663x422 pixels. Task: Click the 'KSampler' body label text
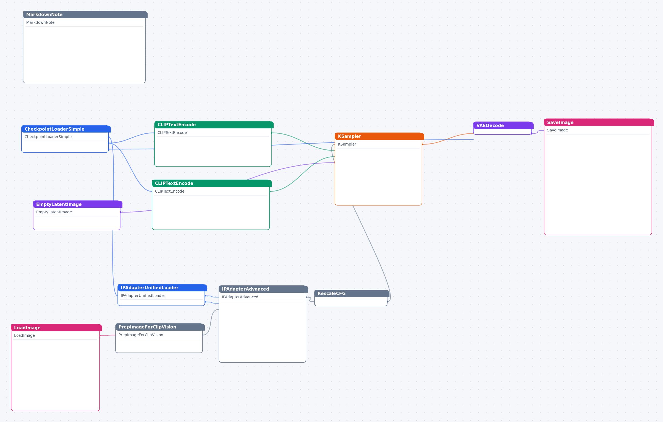(347, 144)
